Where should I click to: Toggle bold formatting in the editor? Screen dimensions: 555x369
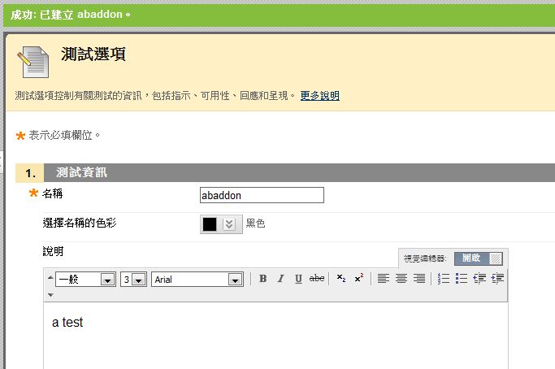(262, 279)
